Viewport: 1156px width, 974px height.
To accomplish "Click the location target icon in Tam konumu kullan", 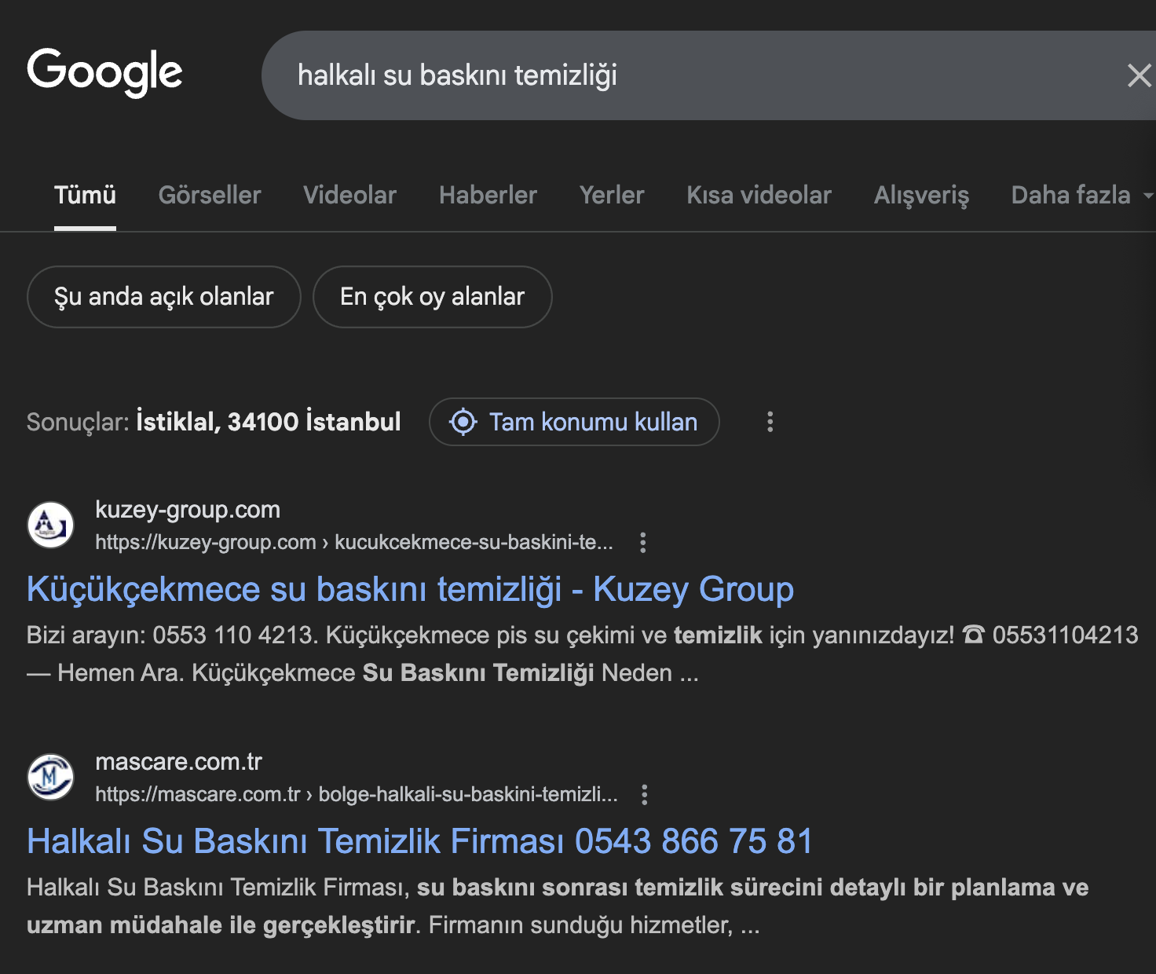I will click(463, 422).
